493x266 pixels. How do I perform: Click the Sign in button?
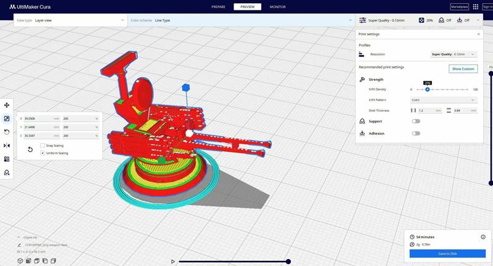pyautogui.click(x=487, y=7)
